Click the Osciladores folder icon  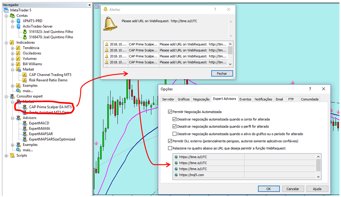point(18,53)
